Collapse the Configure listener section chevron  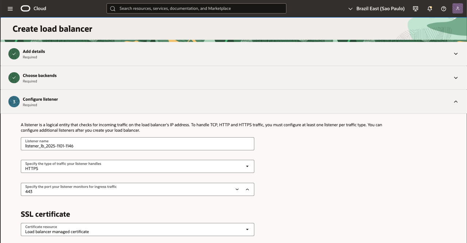point(456,102)
